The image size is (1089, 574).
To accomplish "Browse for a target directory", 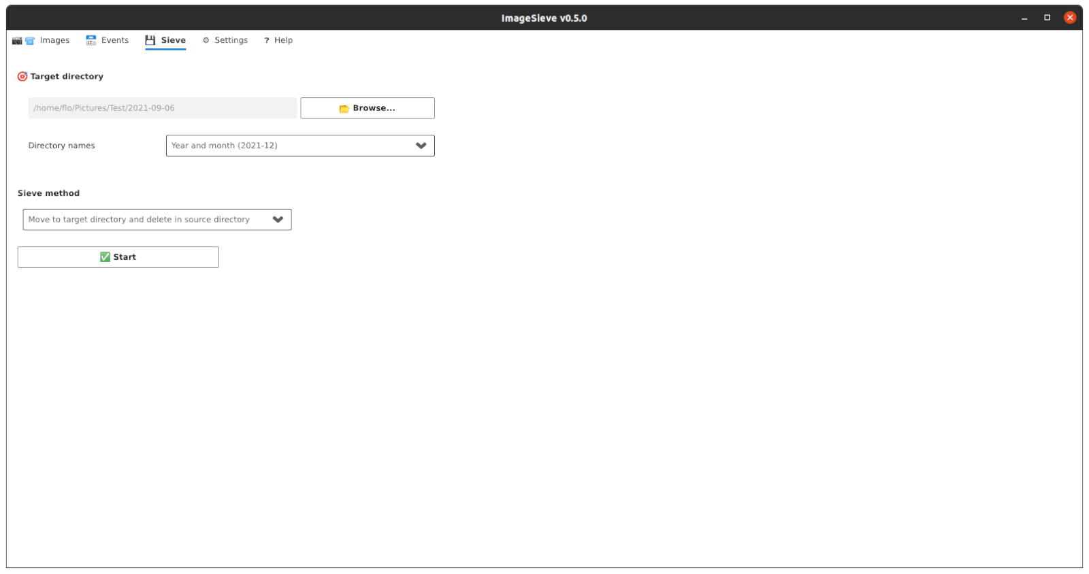I will click(368, 108).
